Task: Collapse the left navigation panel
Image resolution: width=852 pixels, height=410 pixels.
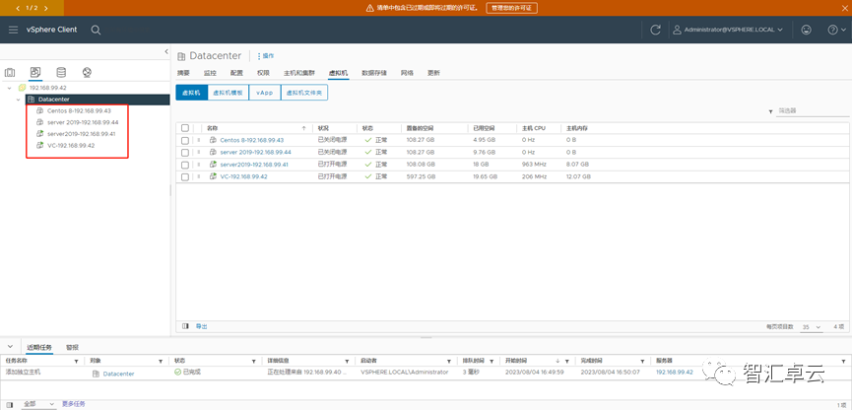Action: pos(166,51)
